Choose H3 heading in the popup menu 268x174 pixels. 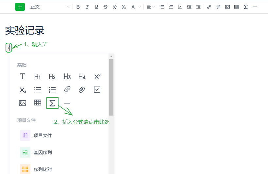coord(67,77)
